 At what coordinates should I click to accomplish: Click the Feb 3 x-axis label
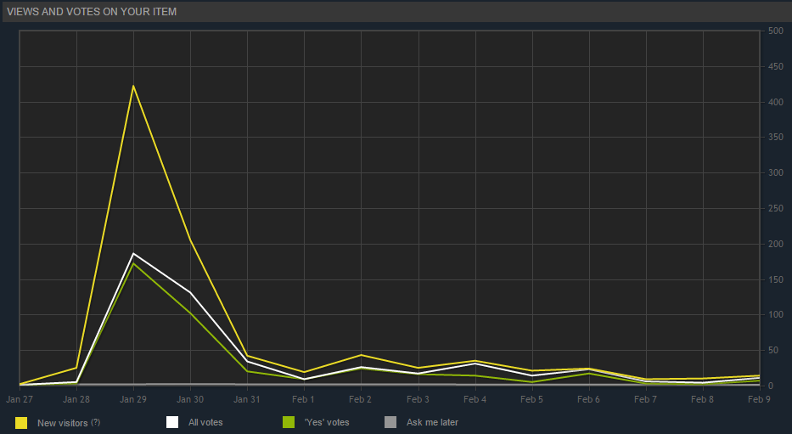[x=418, y=399]
